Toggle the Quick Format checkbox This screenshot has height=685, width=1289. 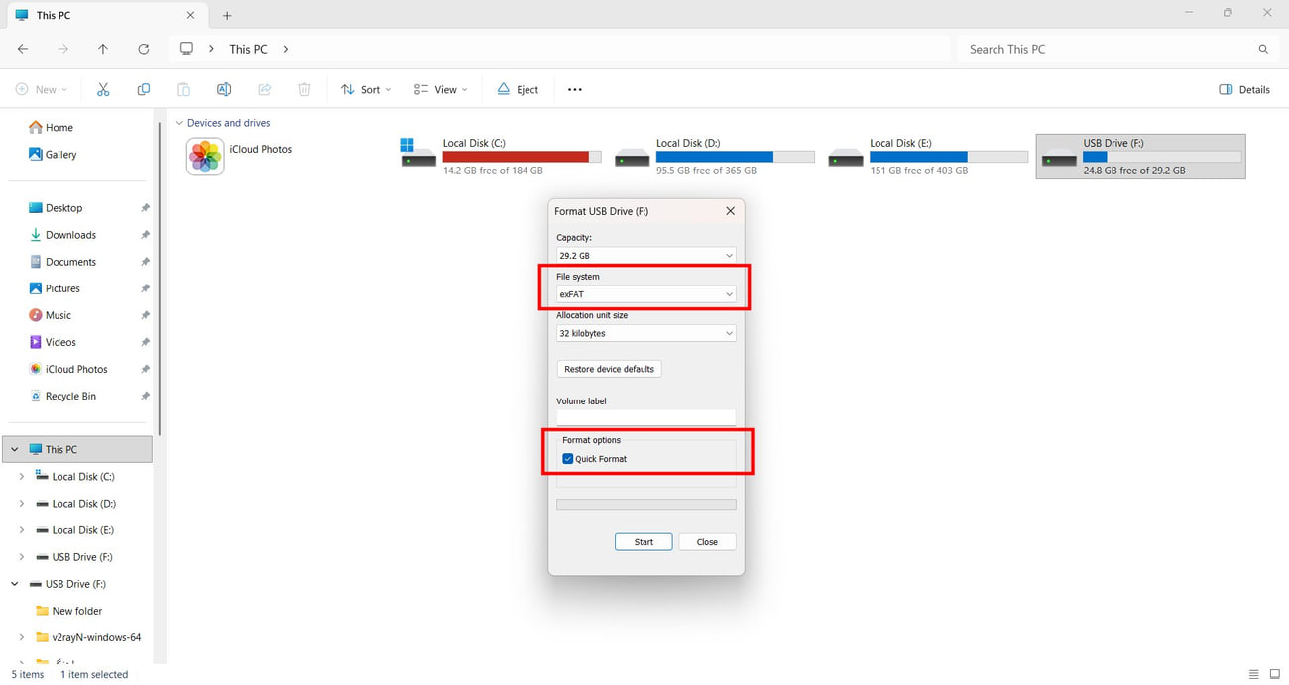pos(568,459)
